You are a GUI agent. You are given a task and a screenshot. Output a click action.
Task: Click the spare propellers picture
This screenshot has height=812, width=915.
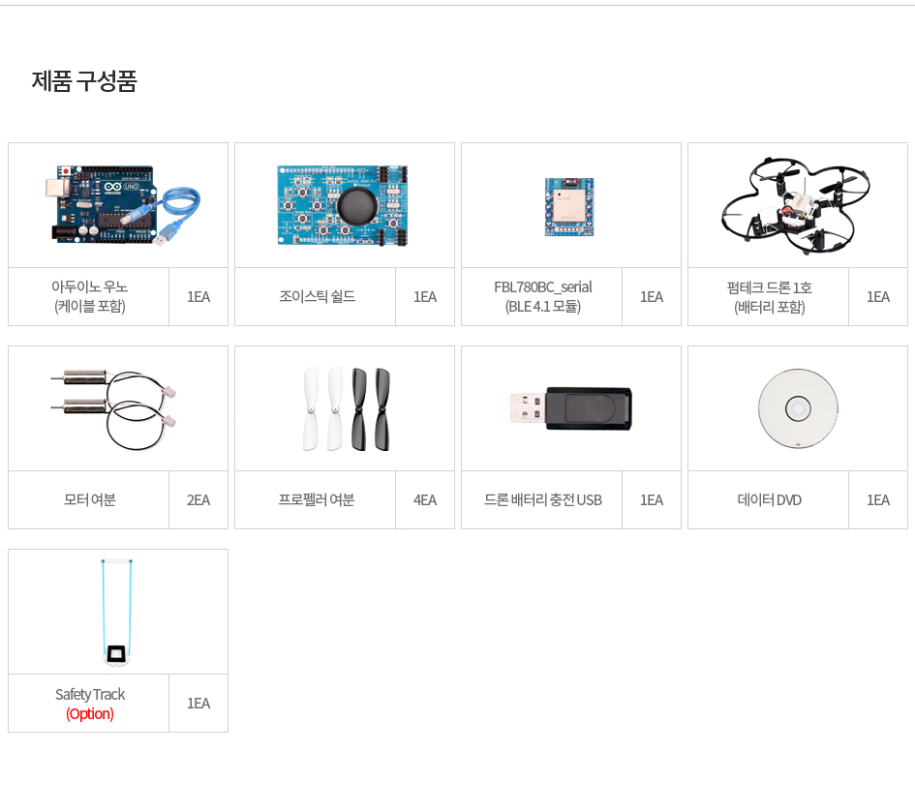tap(346, 409)
